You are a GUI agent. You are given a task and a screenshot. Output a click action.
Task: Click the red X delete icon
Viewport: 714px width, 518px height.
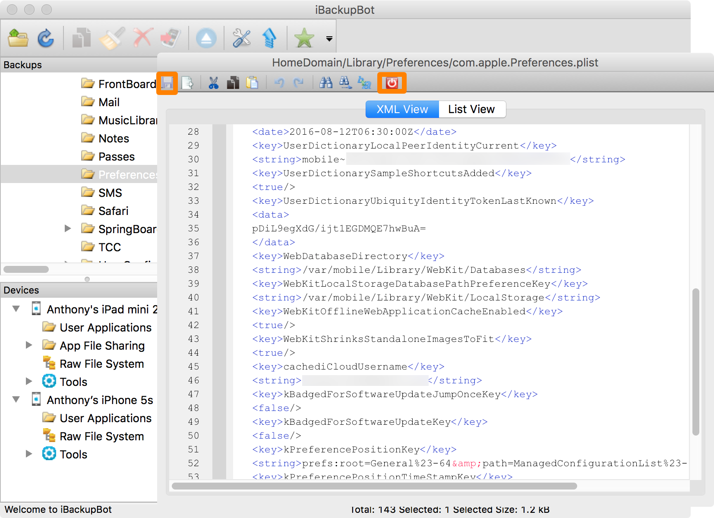[x=143, y=38]
